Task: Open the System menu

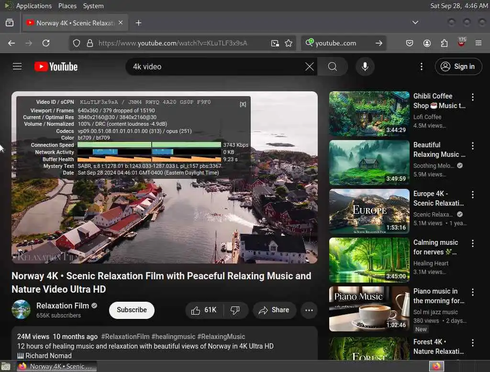Action: (93, 6)
